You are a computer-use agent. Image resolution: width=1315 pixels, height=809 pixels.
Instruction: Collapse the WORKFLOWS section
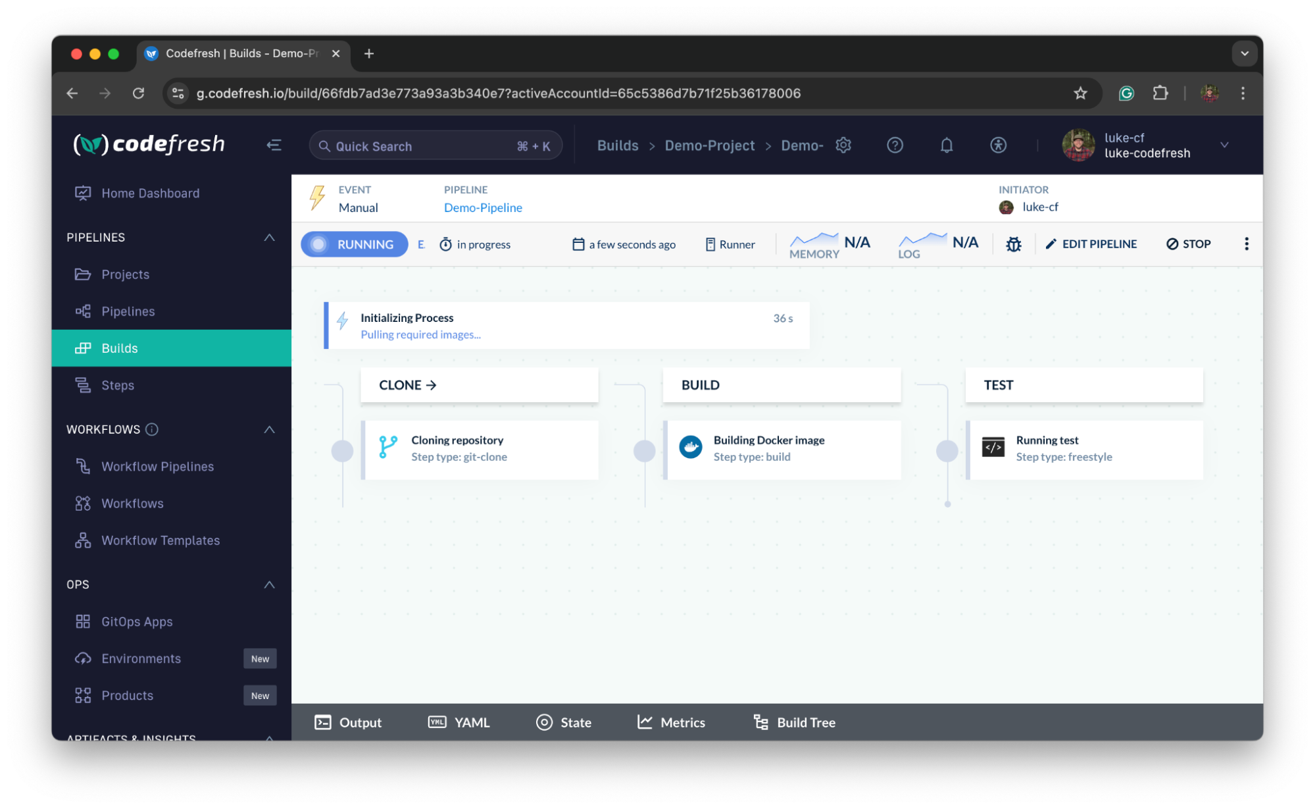pyautogui.click(x=269, y=429)
